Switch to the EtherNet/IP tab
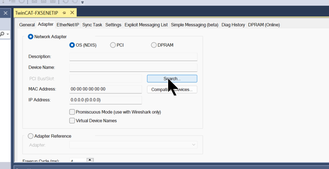 (68, 25)
